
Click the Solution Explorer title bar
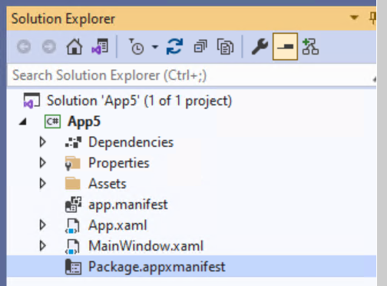[x=191, y=18]
